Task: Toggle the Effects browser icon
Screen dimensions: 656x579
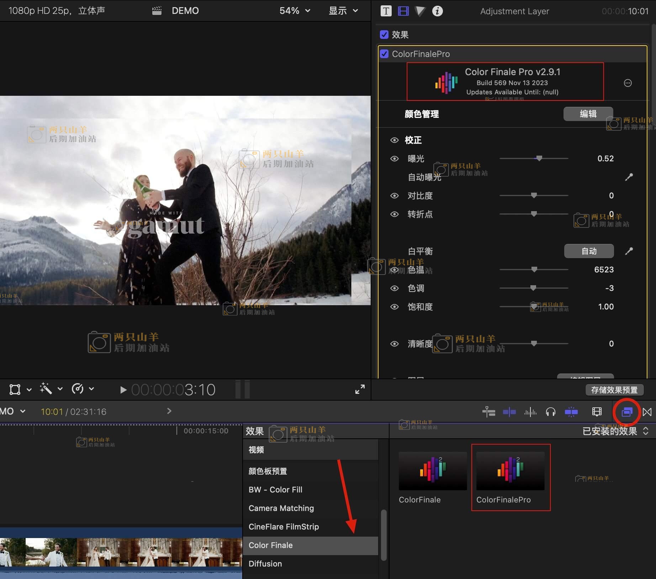Action: pos(626,412)
